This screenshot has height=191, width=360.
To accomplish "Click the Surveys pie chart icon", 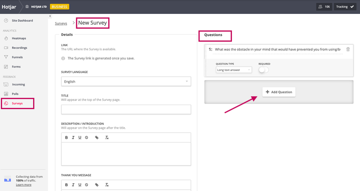I will pyautogui.click(x=6, y=103).
